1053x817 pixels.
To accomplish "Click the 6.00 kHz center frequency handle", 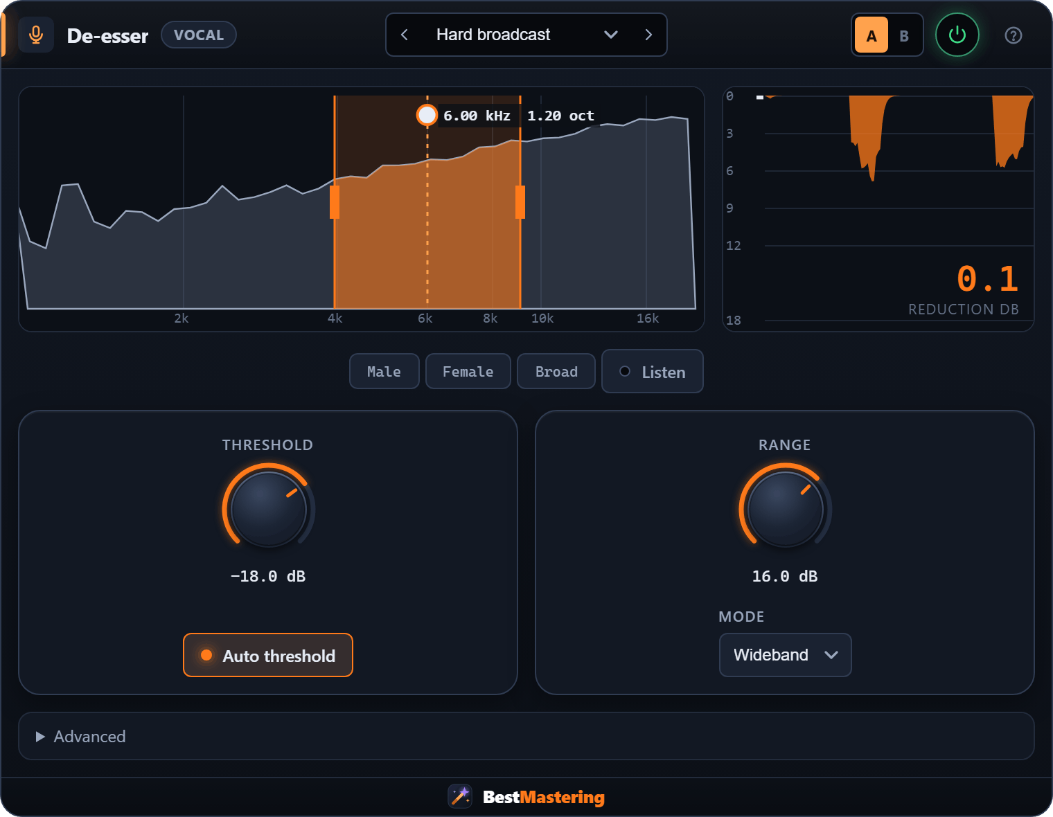I will 427,115.
